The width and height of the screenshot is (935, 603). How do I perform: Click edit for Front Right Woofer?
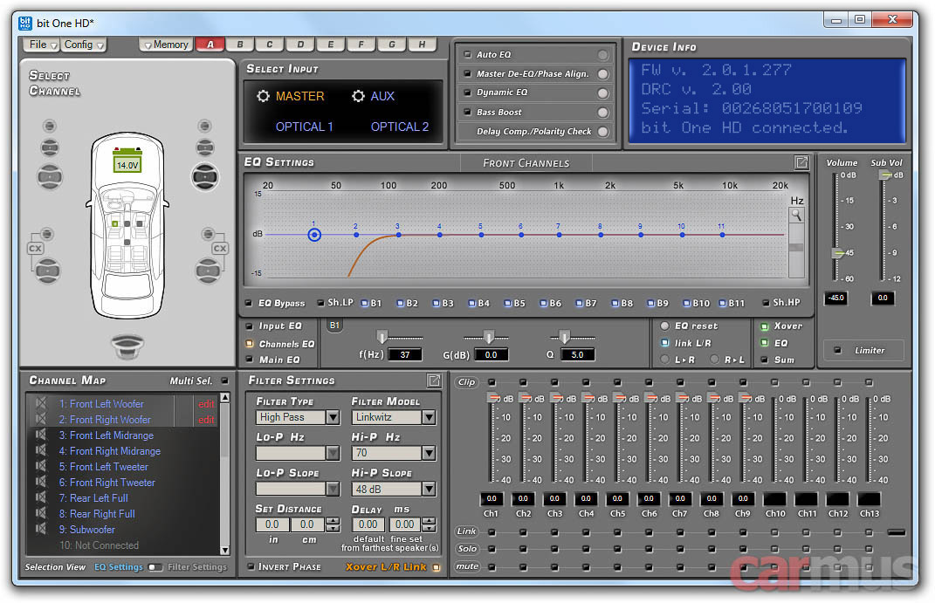[206, 420]
